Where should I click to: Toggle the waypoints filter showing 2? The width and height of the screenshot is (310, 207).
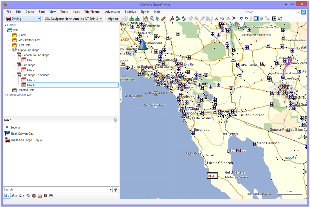[x=14, y=196]
